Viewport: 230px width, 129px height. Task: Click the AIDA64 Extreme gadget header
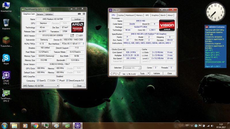click(x=215, y=27)
